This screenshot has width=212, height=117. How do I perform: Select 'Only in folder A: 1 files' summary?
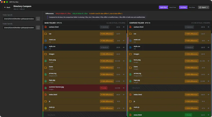click(63, 14)
